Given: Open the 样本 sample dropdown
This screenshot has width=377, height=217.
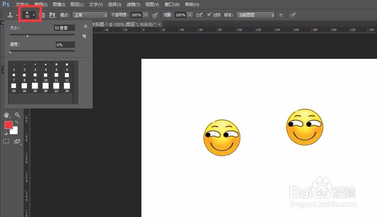Looking at the screenshot, I should coord(255,15).
